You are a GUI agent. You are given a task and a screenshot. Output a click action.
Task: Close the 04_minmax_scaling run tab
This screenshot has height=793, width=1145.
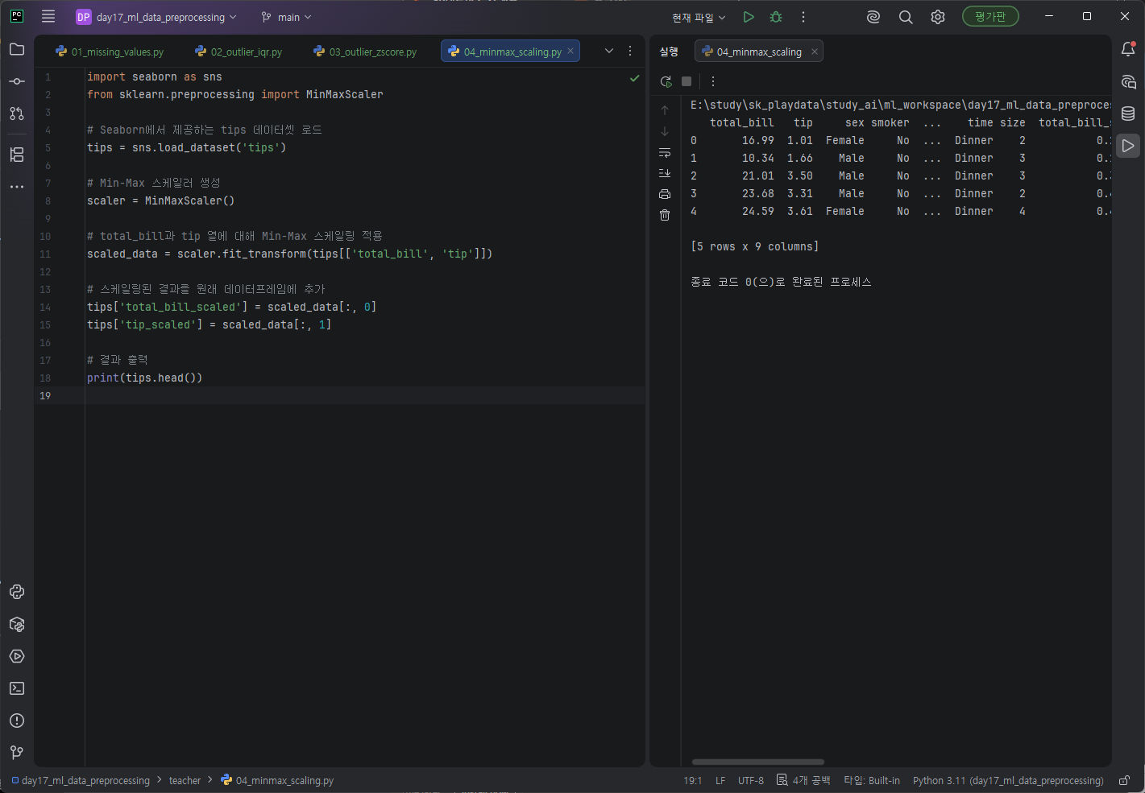(815, 52)
